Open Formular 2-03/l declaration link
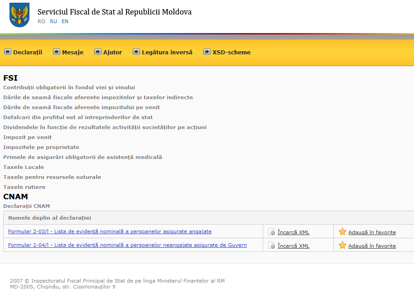This screenshot has width=414, height=298. pos(110,231)
